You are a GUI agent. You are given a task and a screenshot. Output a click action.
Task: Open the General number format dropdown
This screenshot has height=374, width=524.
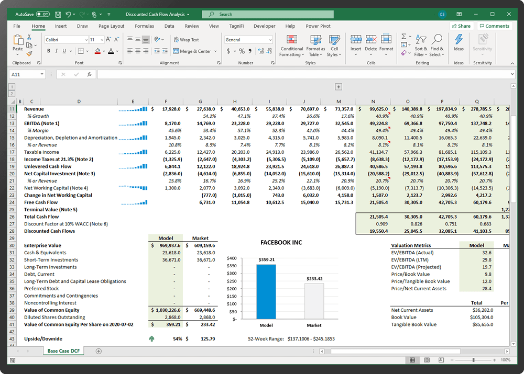tap(270, 40)
